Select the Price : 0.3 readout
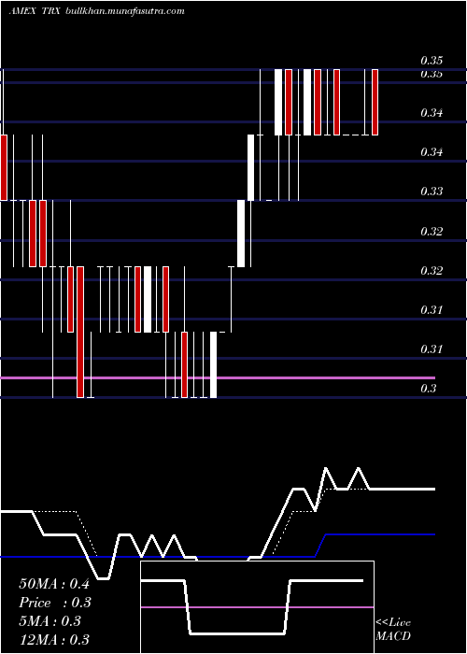467x654 pixels. pyautogui.click(x=55, y=603)
